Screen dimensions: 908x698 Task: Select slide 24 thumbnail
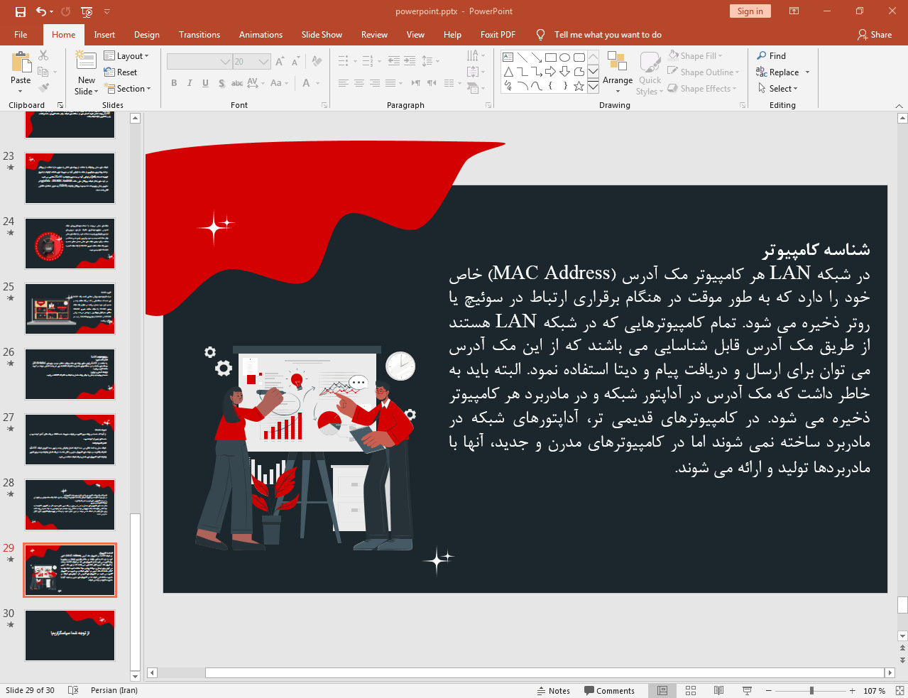tap(70, 244)
